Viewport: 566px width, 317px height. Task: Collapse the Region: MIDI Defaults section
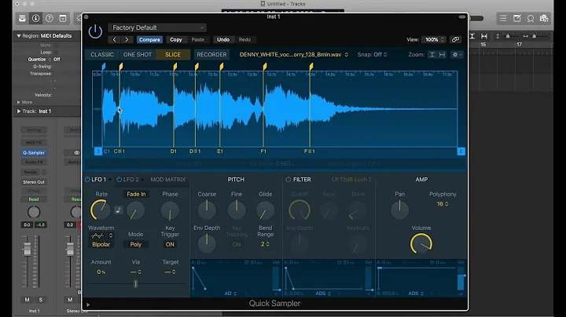19,36
